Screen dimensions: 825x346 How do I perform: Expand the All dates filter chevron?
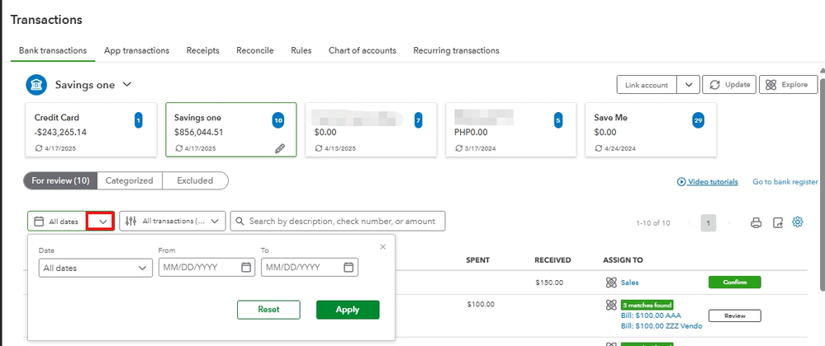tap(101, 221)
